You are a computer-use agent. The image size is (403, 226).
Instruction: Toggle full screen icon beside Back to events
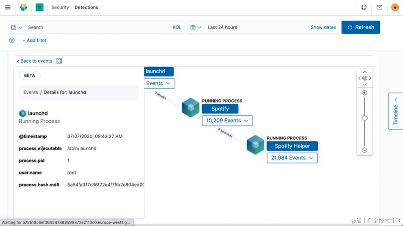click(59, 61)
